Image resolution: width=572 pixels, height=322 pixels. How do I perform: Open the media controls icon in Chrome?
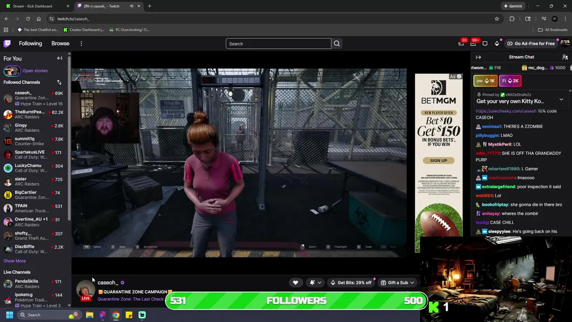[x=544, y=19]
